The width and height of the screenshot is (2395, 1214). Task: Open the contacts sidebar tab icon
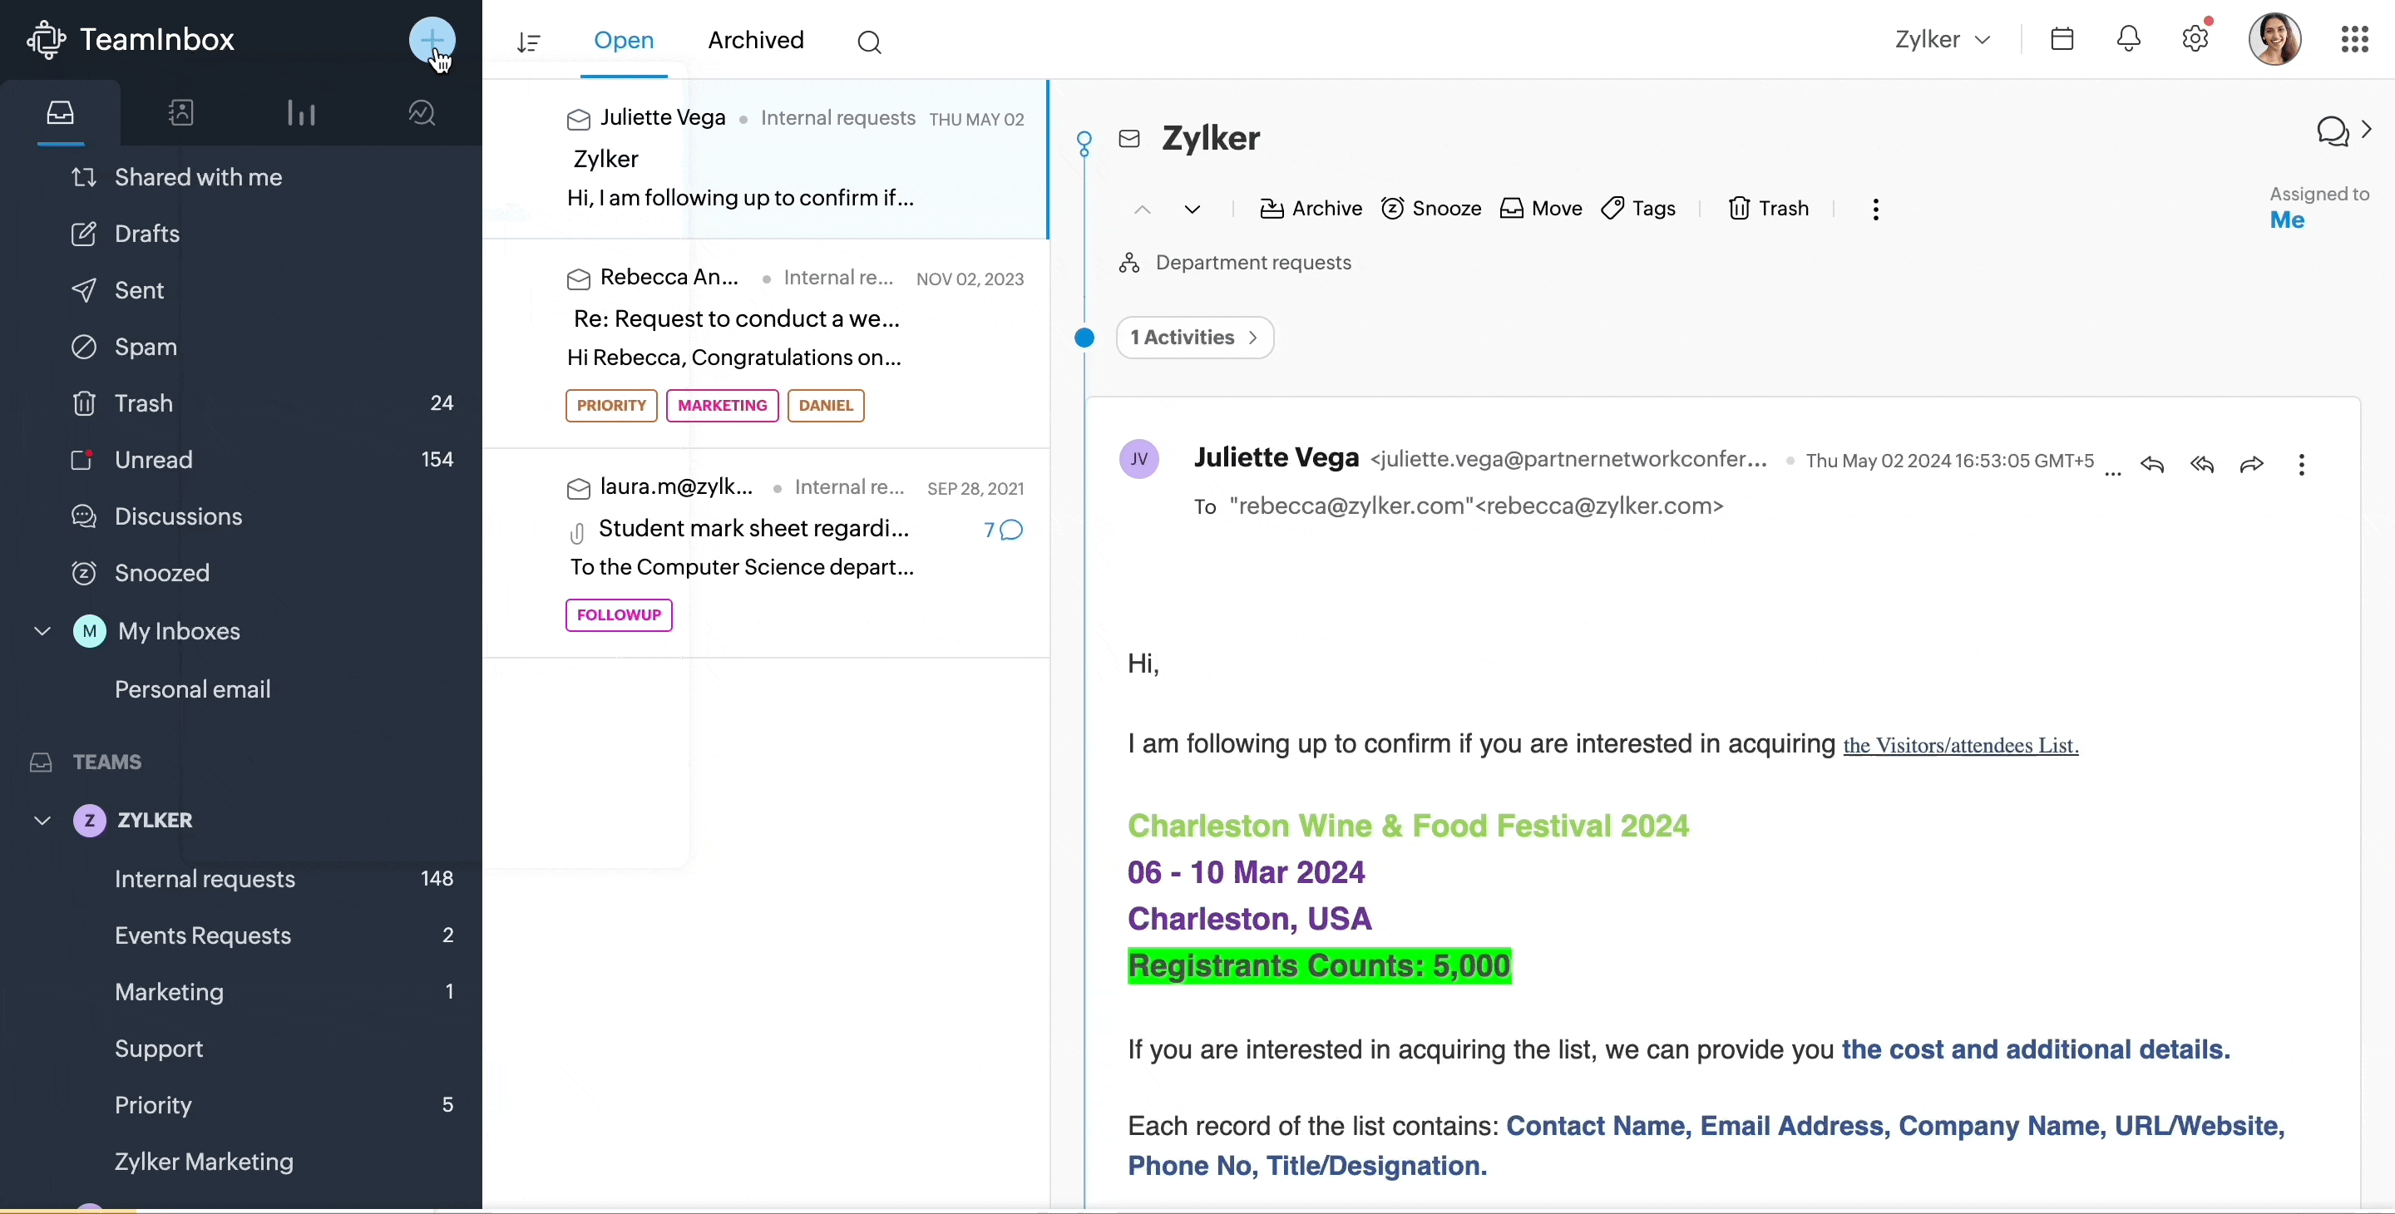180,113
